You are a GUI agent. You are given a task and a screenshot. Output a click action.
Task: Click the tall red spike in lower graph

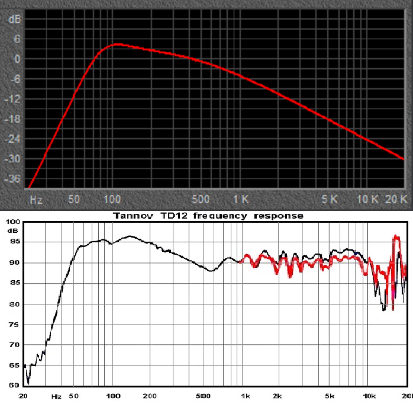[396, 238]
